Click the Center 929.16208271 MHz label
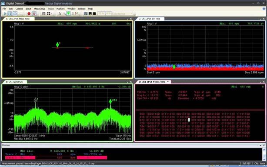267x167 pixels. pos(29,136)
